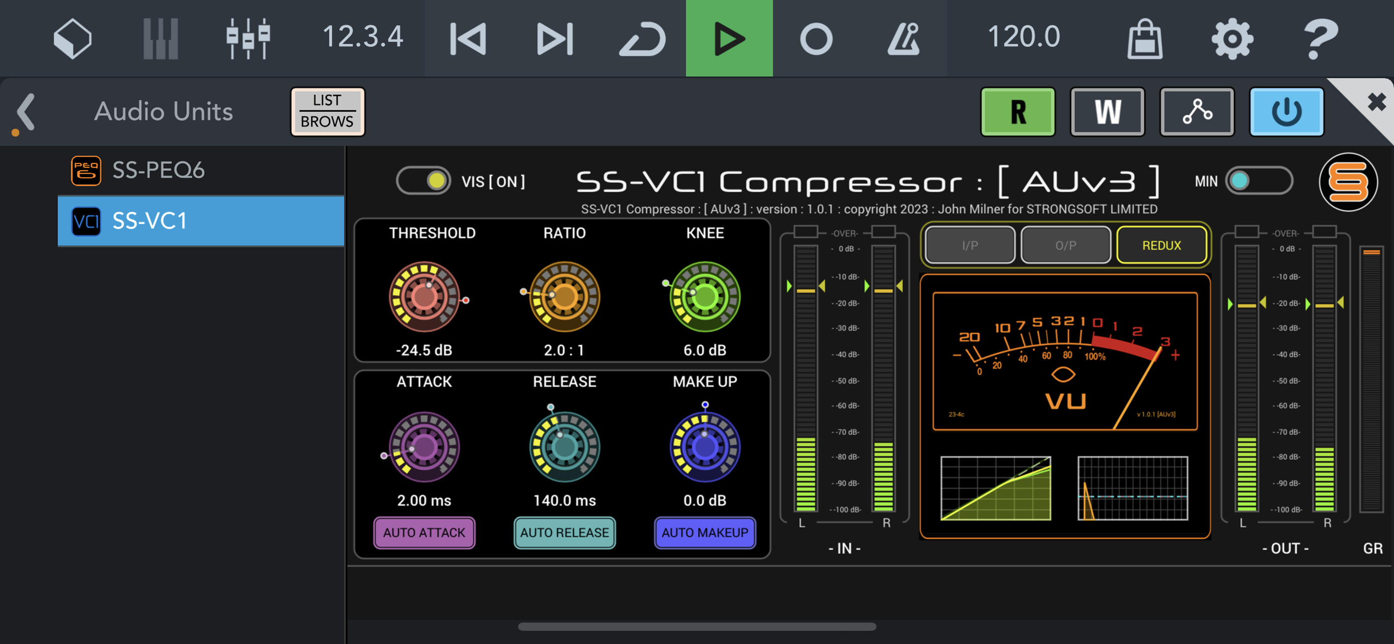Click the SS-VC1 VC1 plugin icon
This screenshot has width=1394, height=644.
(x=85, y=221)
